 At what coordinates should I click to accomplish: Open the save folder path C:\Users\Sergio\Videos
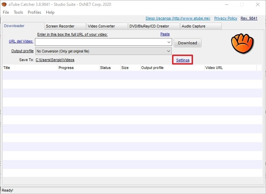point(55,60)
